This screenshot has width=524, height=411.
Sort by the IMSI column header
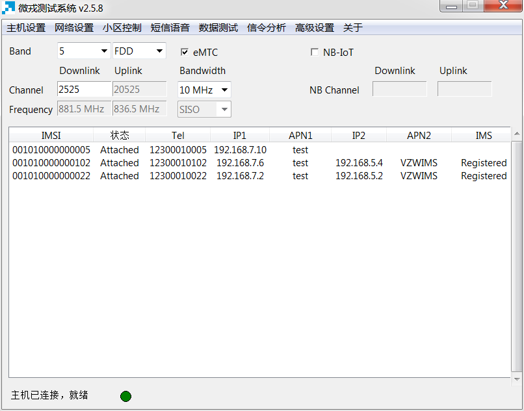(x=51, y=135)
